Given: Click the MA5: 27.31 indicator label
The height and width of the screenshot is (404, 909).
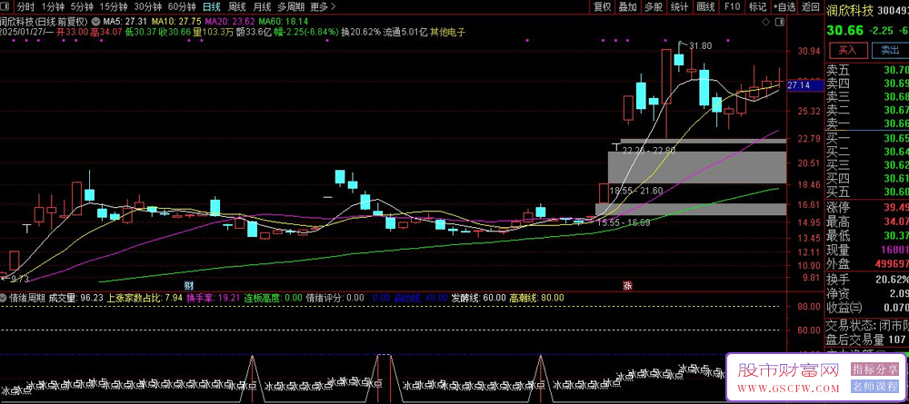Looking at the screenshot, I should coord(125,22).
